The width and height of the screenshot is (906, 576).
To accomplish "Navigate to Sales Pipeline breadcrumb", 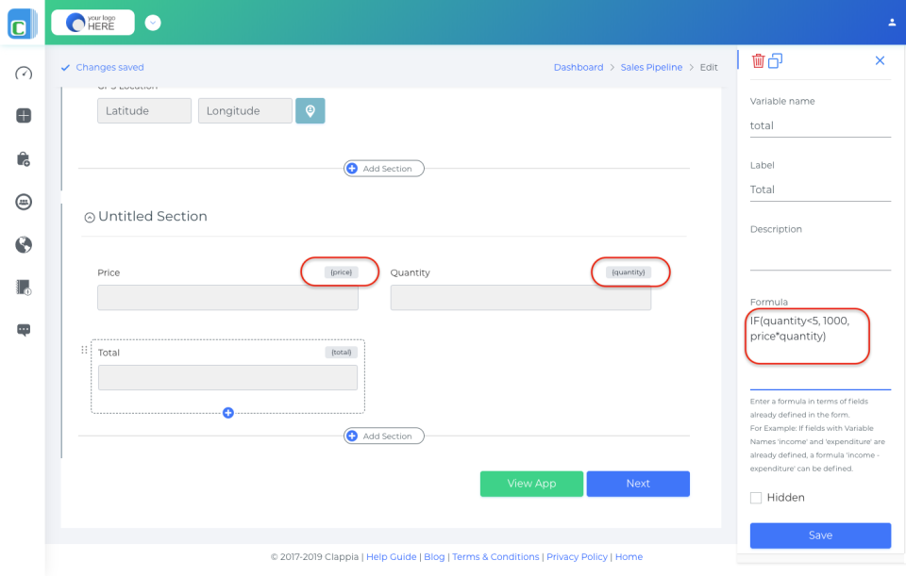I will [x=651, y=67].
